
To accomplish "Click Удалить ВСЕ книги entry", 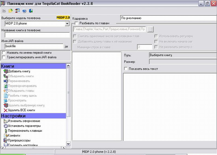I will tap(21, 110).
